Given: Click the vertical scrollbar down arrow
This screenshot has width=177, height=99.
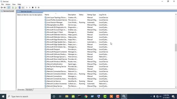Looking at the screenshot, I should [176, 87].
